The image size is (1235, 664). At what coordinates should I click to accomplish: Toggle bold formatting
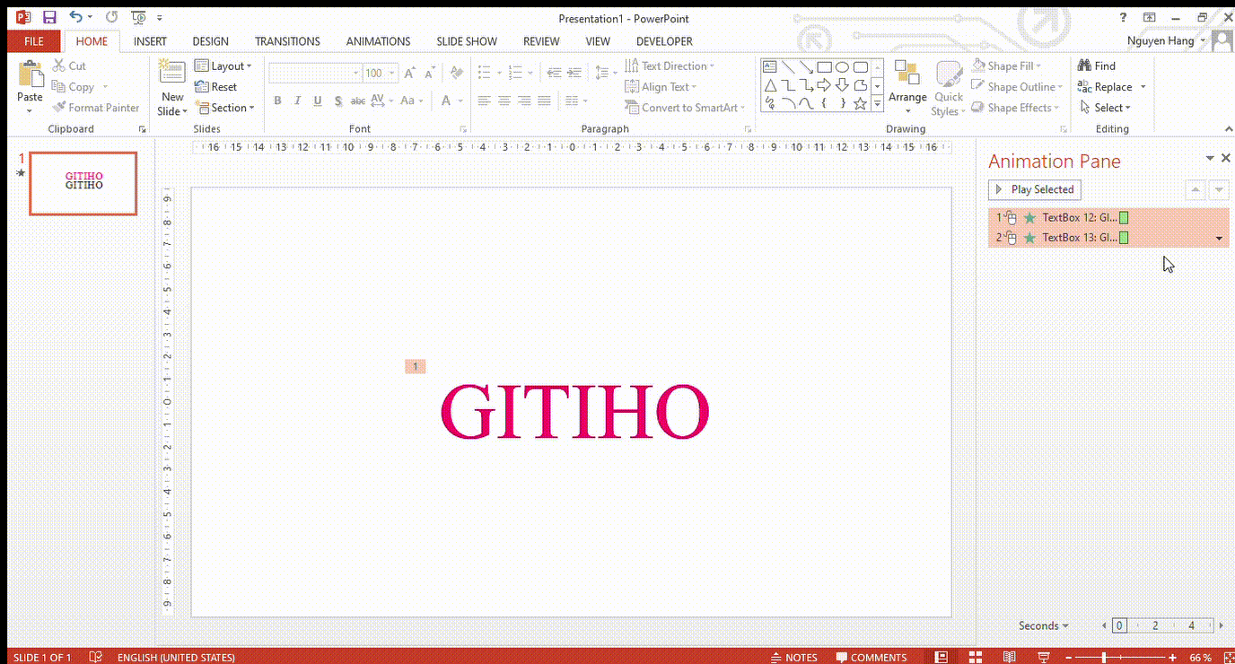[x=277, y=100]
